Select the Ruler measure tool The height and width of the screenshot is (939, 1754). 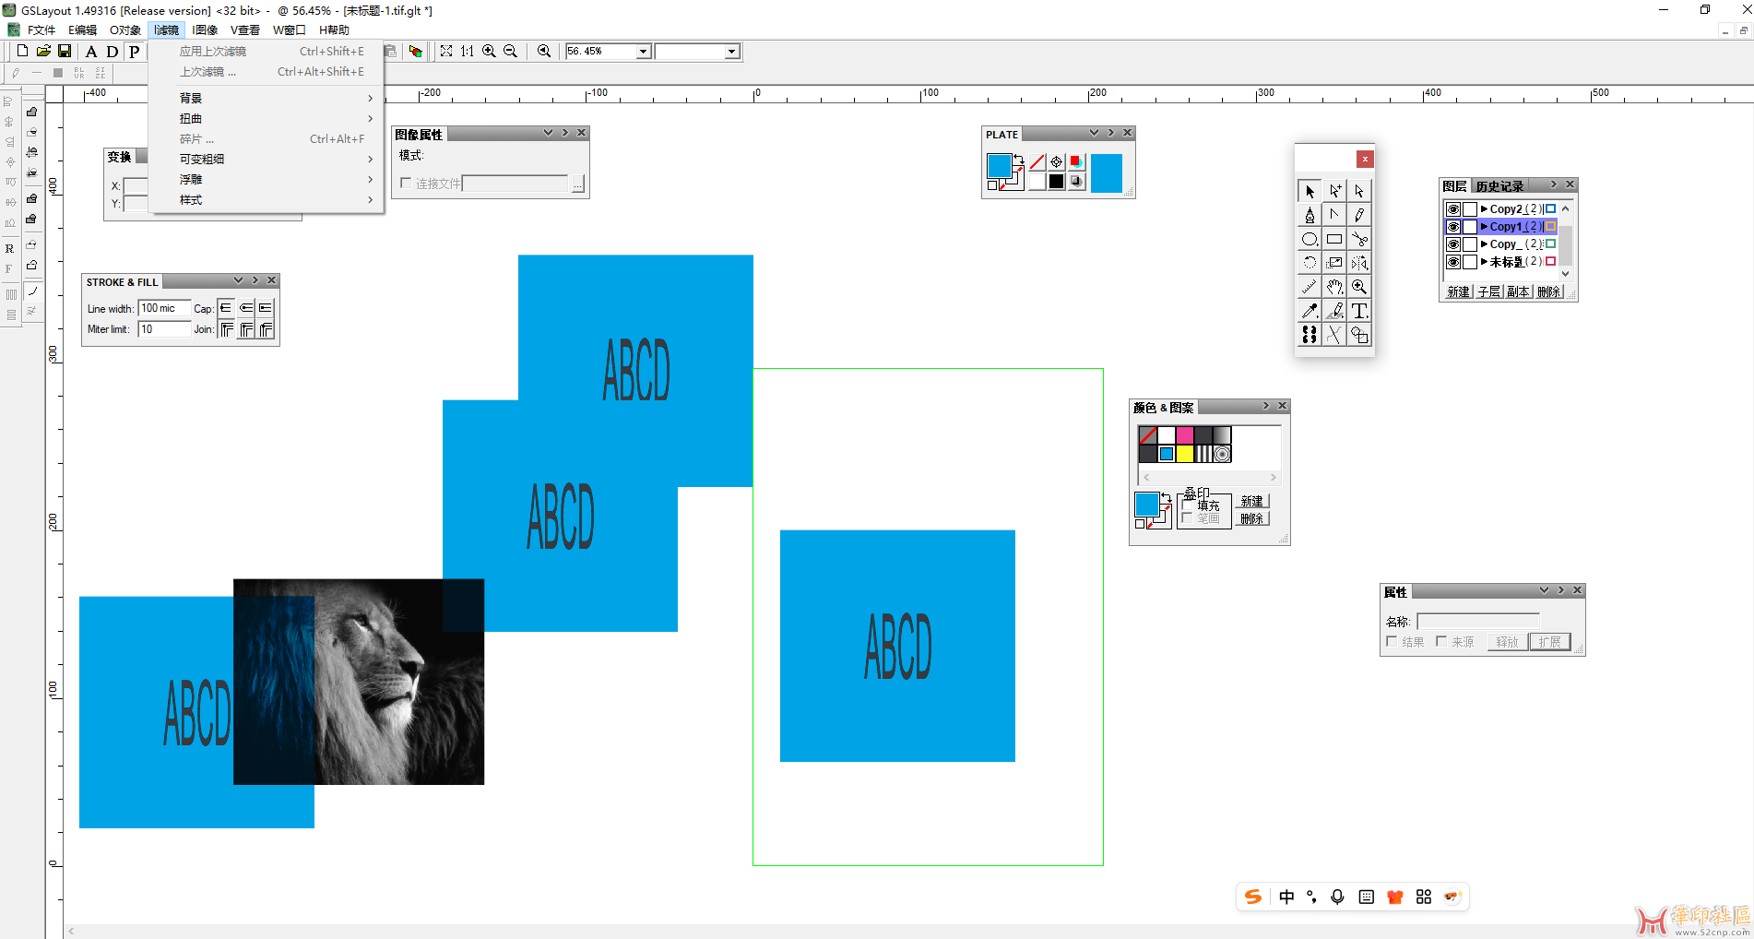pos(1310,287)
